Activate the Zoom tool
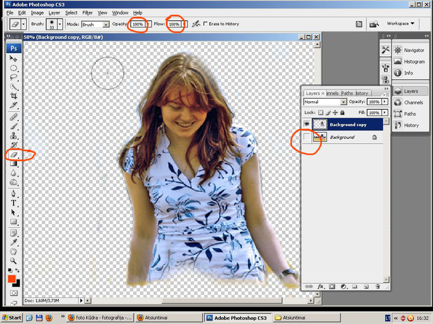 coord(14,261)
